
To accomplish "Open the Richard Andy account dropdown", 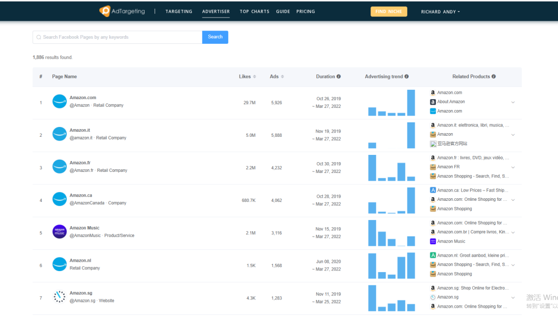I will 440,12.
